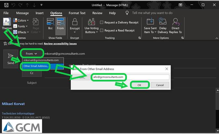
Task: Click the Delay Delivery button
Action: (x=163, y=26)
